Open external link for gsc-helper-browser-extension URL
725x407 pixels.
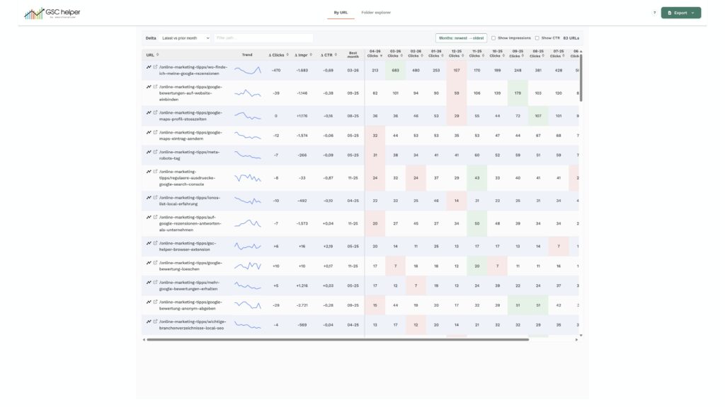tap(155, 243)
